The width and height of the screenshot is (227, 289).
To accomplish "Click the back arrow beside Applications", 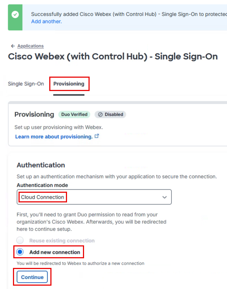I will pos(13,46).
